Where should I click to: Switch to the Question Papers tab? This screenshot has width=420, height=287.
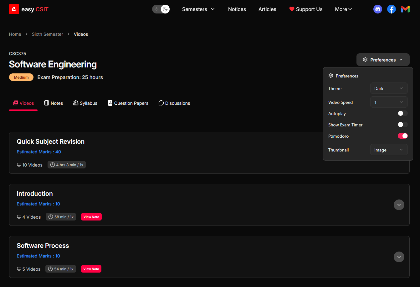(x=128, y=103)
